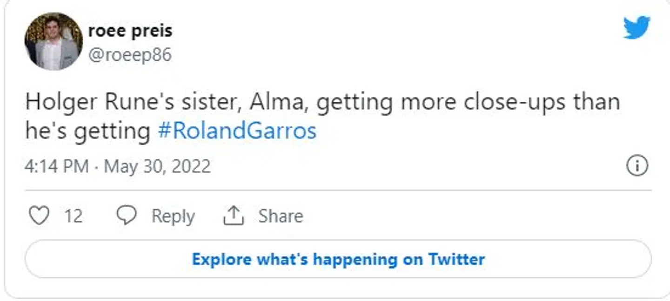Like the tweet with the heart icon
Image resolution: width=670 pixels, height=301 pixels.
coord(39,216)
